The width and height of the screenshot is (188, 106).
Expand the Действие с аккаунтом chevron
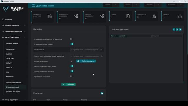(x=25, y=32)
